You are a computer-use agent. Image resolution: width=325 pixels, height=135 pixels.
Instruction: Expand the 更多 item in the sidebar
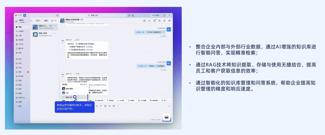pos(20,106)
